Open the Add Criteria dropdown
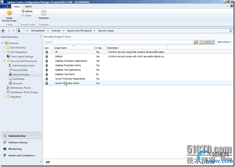 coord(224,42)
